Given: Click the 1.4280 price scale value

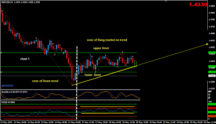Looking at the screenshot, I should (x=212, y=82).
